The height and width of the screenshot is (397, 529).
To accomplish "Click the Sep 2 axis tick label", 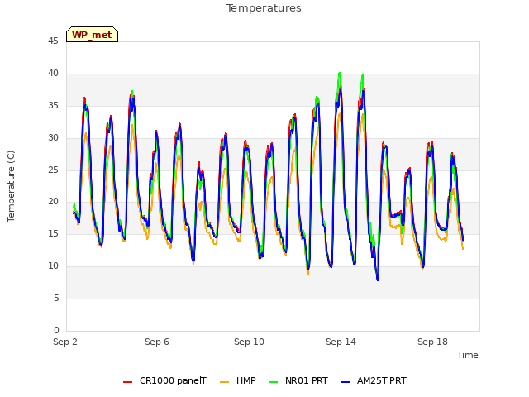I will 65,342.
